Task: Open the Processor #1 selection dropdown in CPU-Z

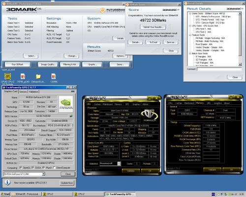Action: coord(119,164)
